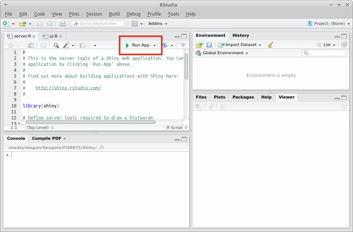This screenshot has height=232, width=353.
Task: Click the Compile Report notebook icon
Action: coord(82,45)
